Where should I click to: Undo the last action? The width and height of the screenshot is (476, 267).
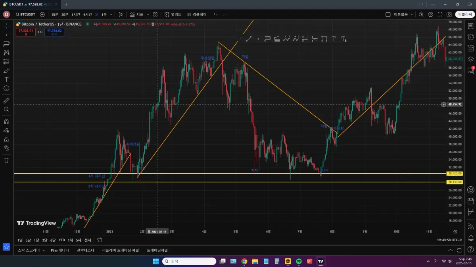point(216,14)
